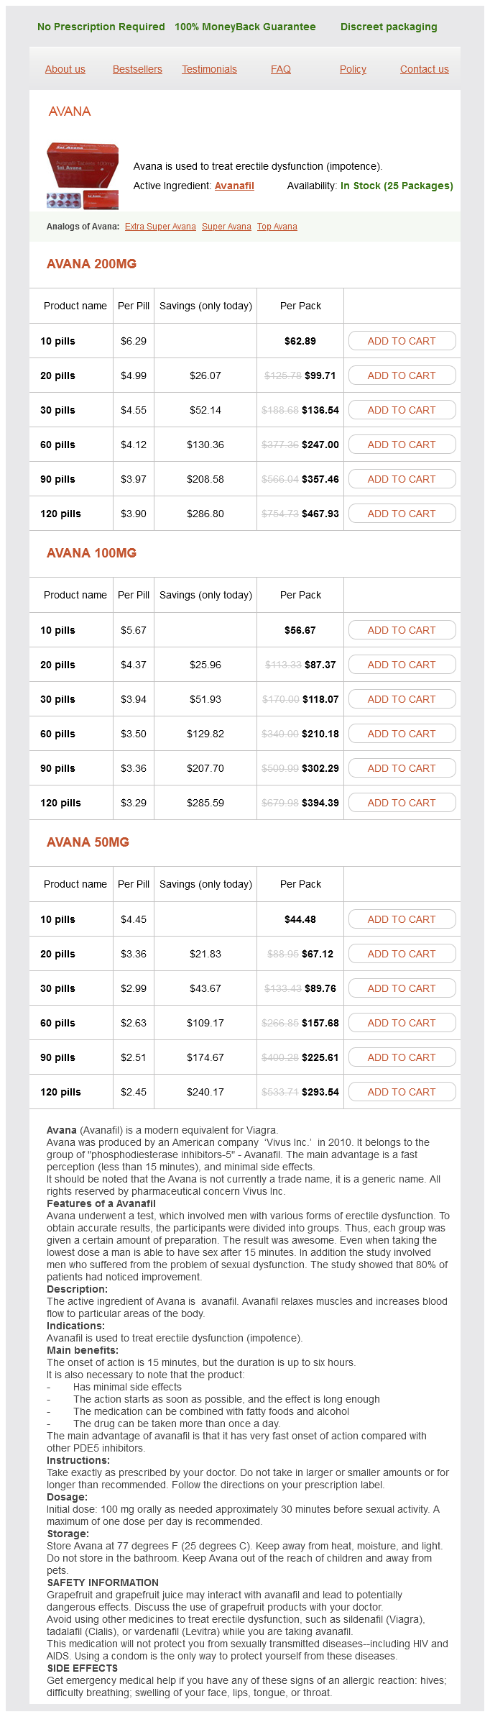
Task: Open the About us page
Action: tap(65, 69)
